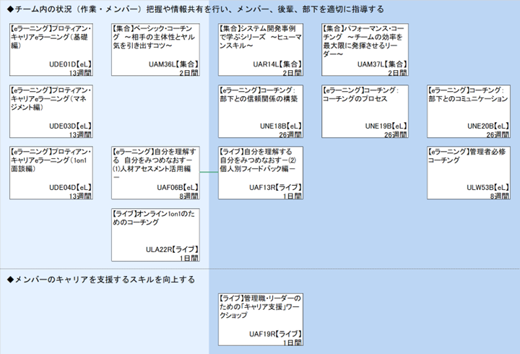Image resolution: width=520 pixels, height=354 pixels.
Task: Open the UAF19R career support workshop card
Action: pos(261,319)
